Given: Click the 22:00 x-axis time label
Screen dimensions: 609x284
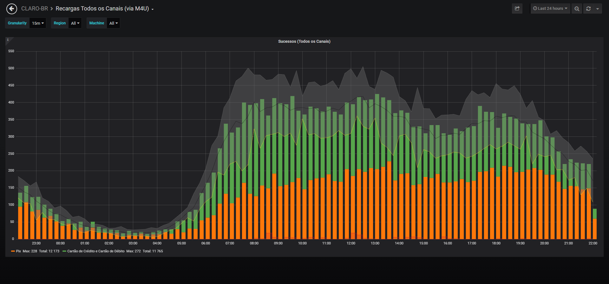Looking at the screenshot, I should [593, 243].
